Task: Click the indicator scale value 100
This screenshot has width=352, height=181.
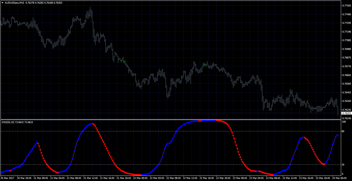Action: pos(344,122)
